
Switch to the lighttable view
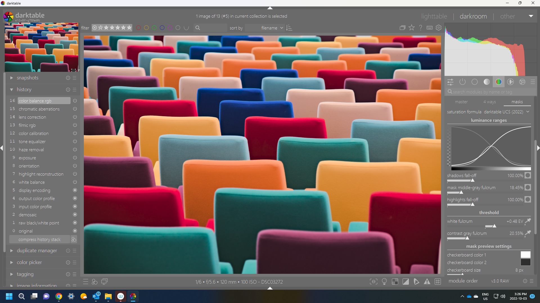[434, 16]
